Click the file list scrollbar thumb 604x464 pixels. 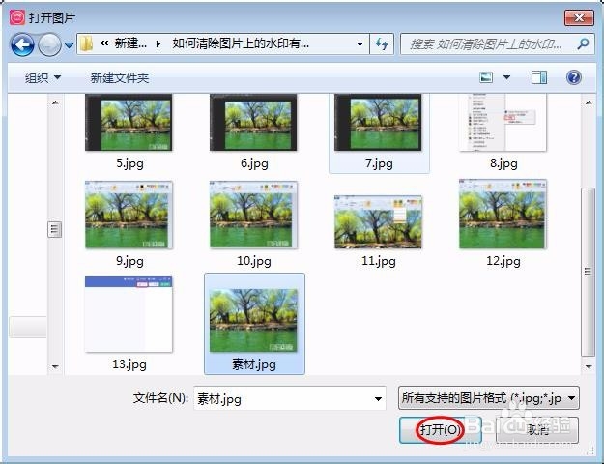pyautogui.click(x=588, y=272)
